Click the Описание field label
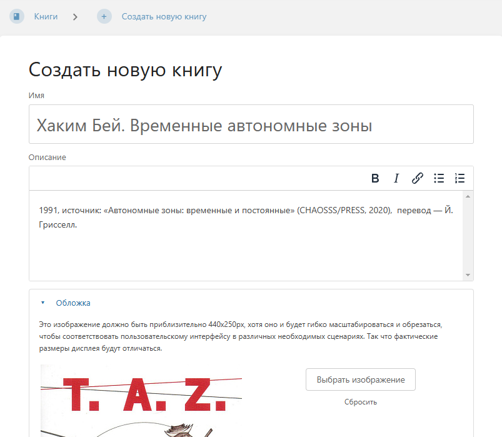The height and width of the screenshot is (437, 502). [x=47, y=157]
